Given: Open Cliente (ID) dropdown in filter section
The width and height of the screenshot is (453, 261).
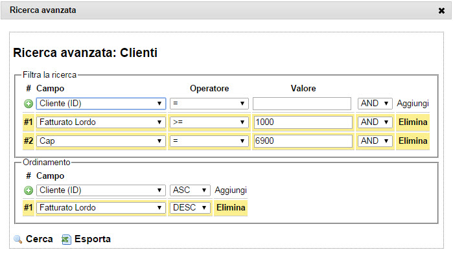Looking at the screenshot, I should [100, 104].
